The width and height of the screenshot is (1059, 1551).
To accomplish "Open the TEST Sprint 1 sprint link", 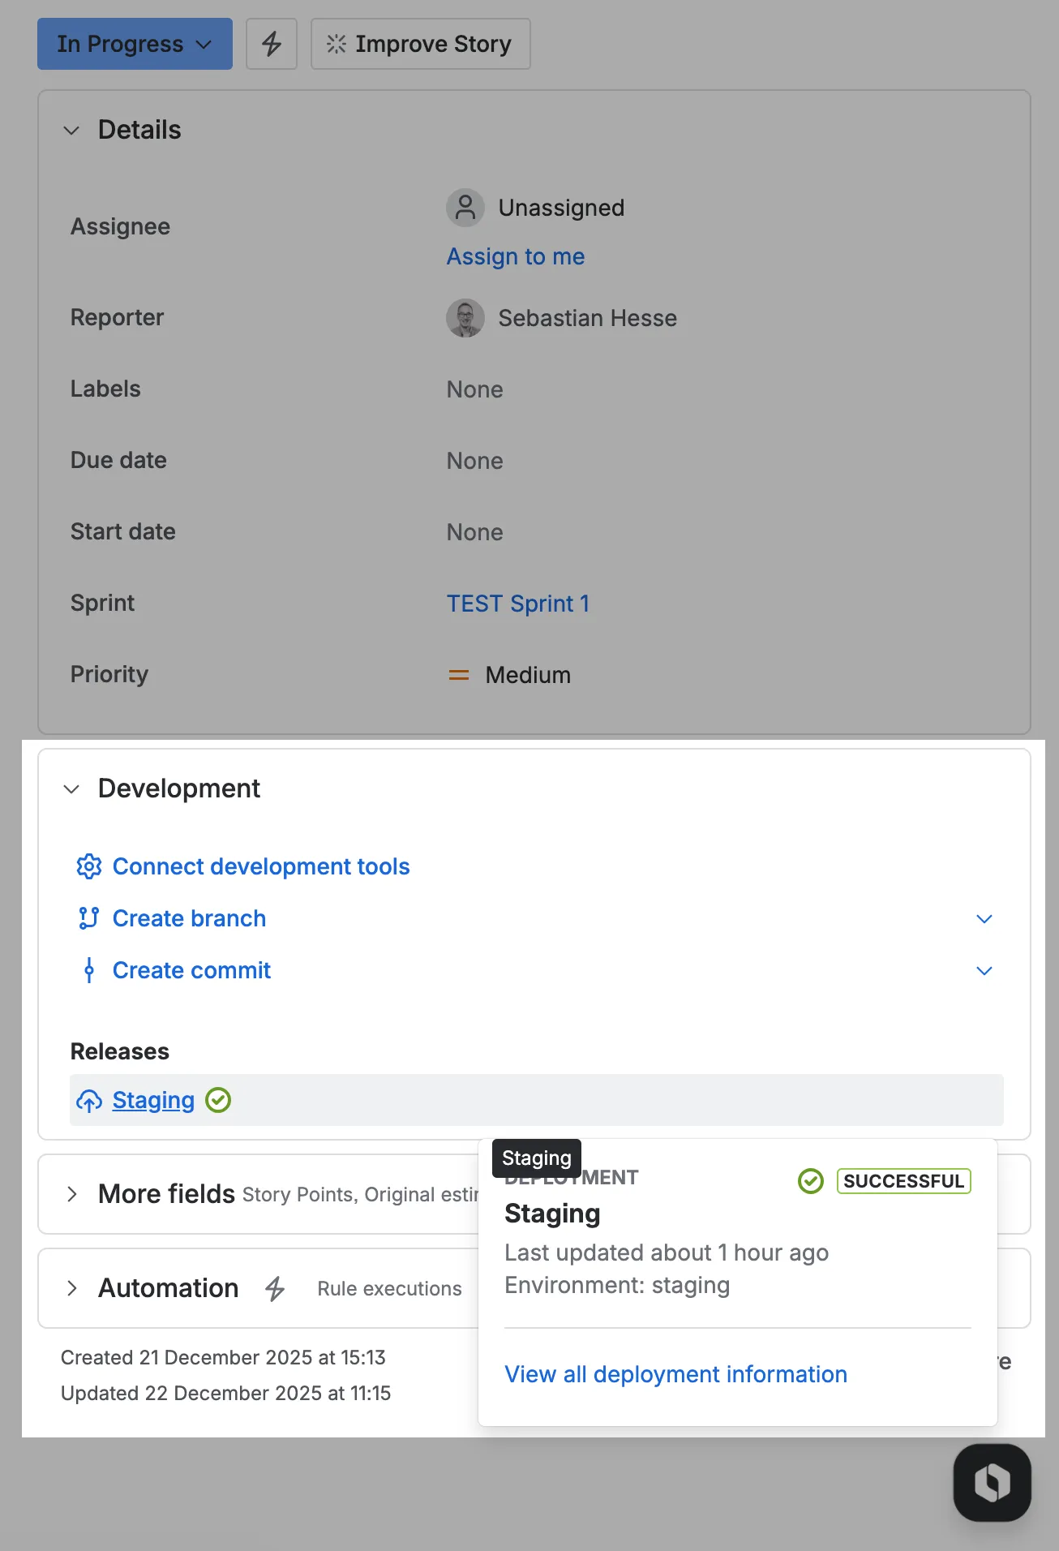I will [x=518, y=603].
